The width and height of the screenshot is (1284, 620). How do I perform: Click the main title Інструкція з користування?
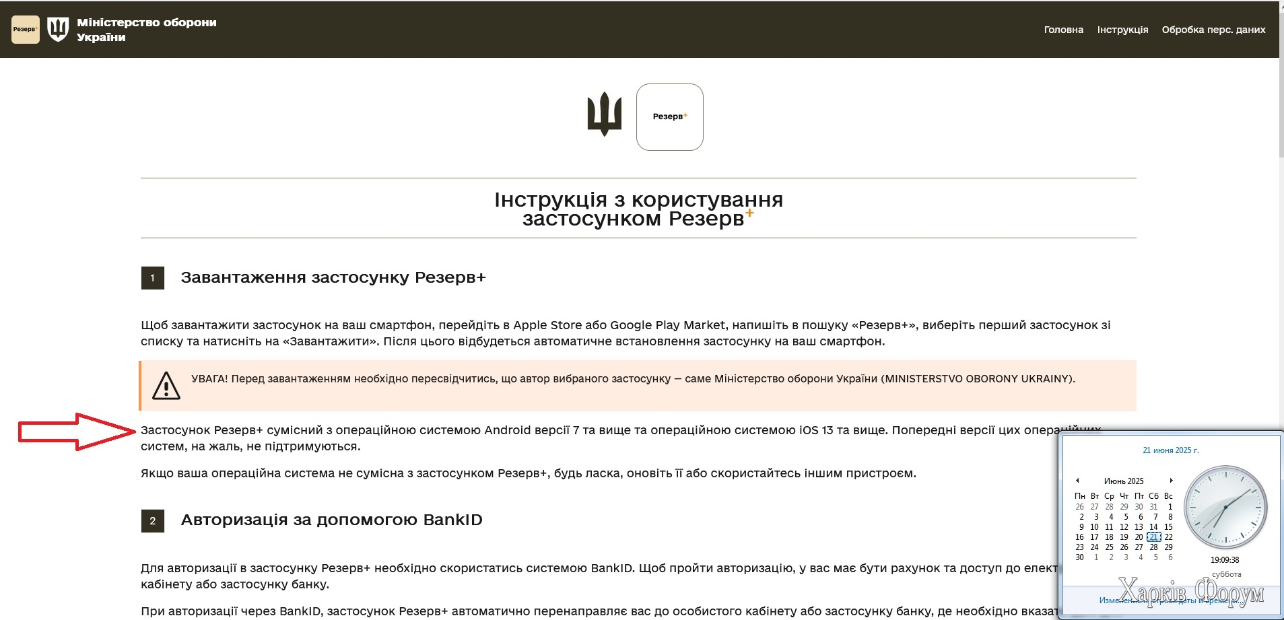point(638,209)
